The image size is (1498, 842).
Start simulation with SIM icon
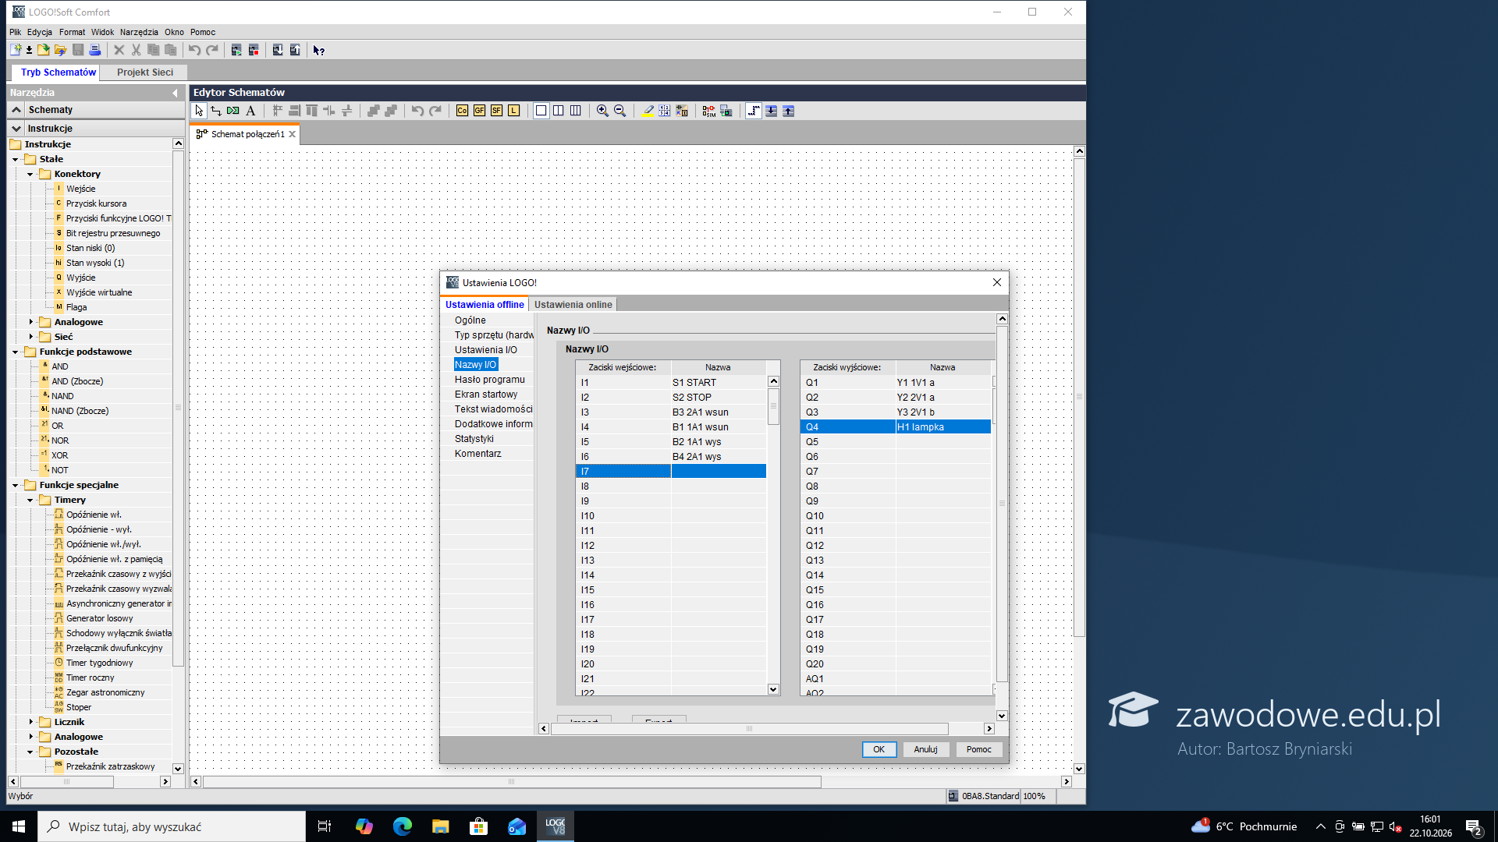[x=708, y=111]
